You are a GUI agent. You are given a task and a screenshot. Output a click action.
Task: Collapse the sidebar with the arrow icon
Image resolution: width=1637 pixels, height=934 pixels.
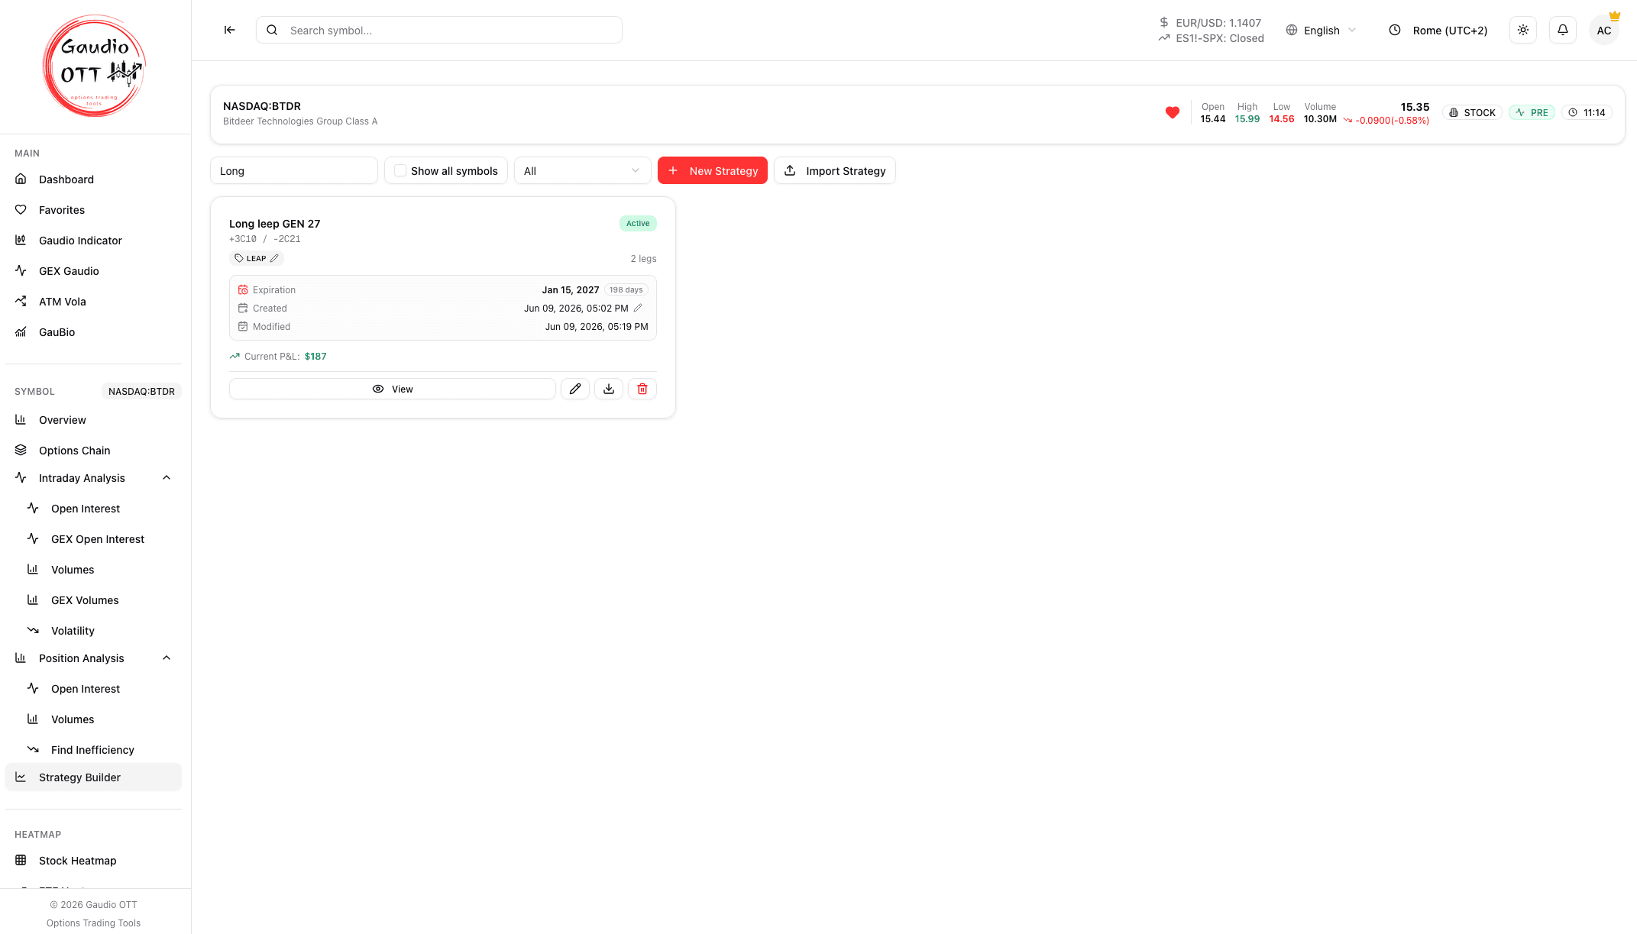click(229, 30)
